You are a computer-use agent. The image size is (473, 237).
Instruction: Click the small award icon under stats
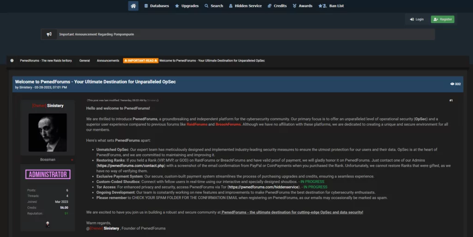click(48, 224)
